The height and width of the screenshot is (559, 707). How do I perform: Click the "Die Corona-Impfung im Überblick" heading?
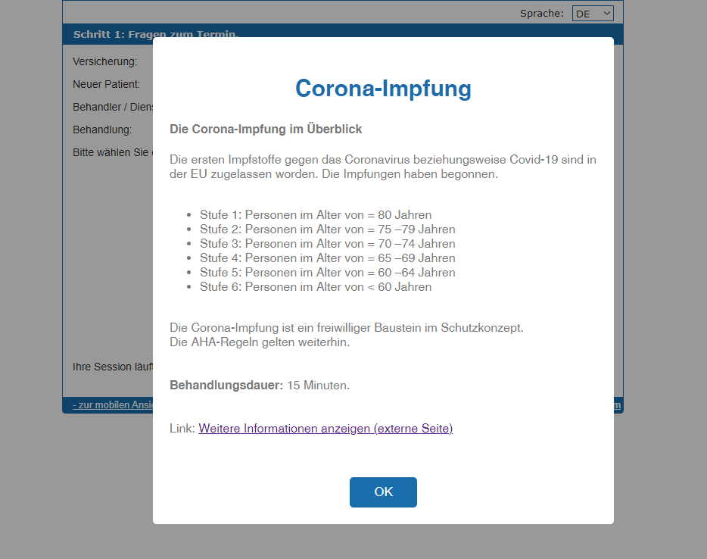[266, 129]
